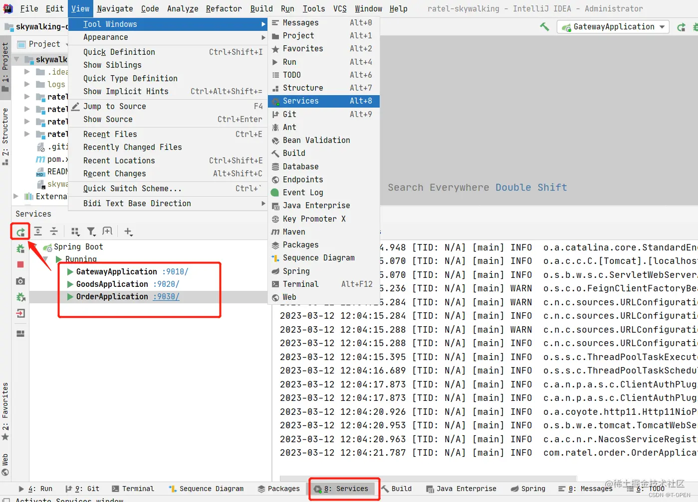Open the :9020/ link for GoodsApplication

pos(166,284)
